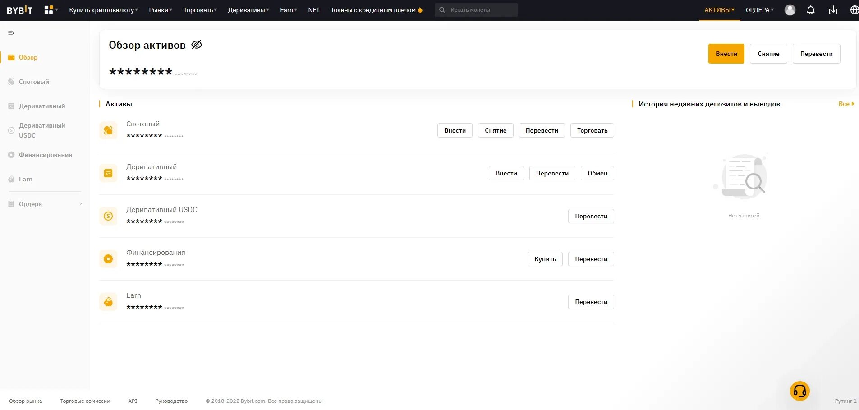Image resolution: width=859 pixels, height=410 pixels.
Task: Click Внести in the Деривативный row
Action: tap(506, 173)
